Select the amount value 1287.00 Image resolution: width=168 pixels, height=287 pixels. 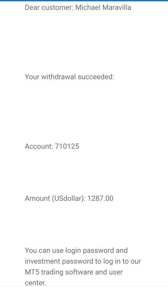tap(100, 199)
